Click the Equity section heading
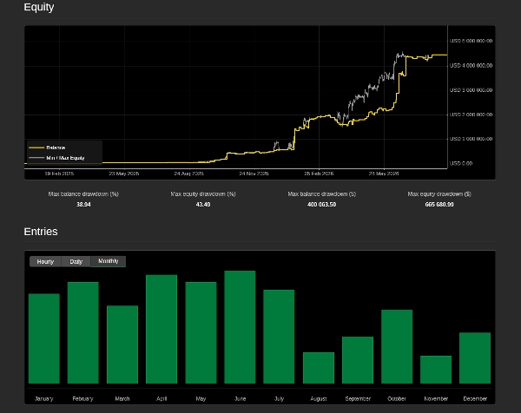This screenshot has width=521, height=413. [39, 7]
